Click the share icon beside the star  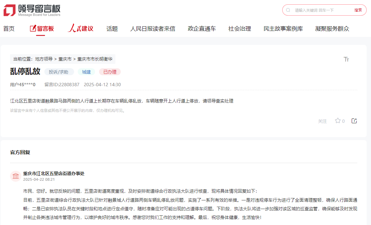click(x=354, y=121)
